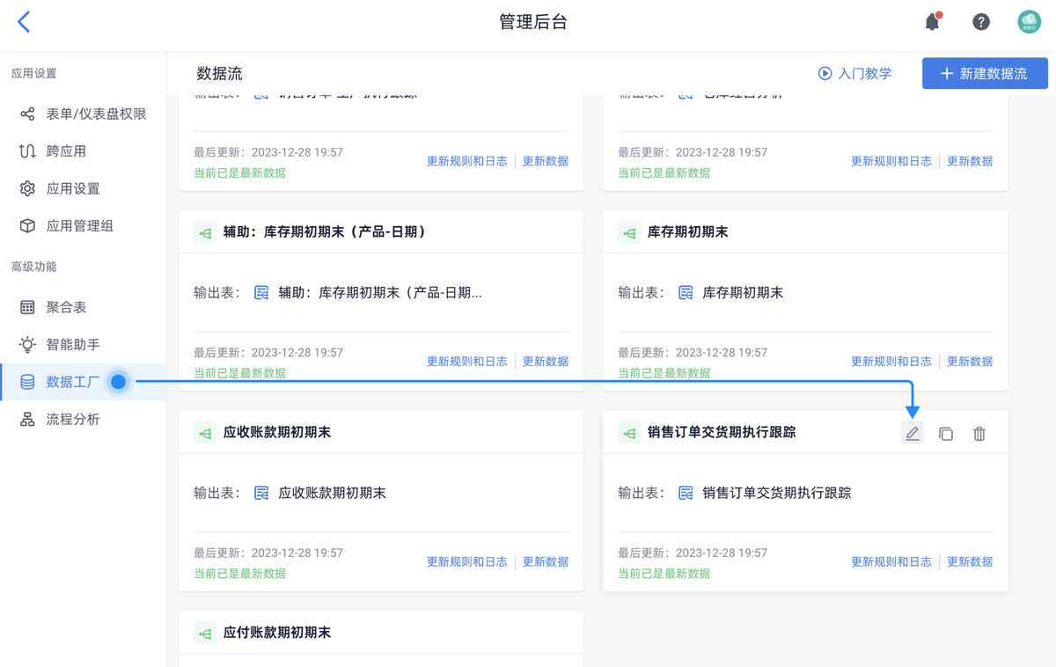Click the back arrow at top left
This screenshot has height=667, width=1056.
point(24,21)
